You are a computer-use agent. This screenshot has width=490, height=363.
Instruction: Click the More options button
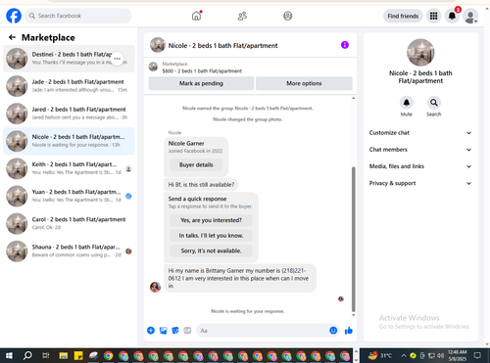tap(304, 83)
